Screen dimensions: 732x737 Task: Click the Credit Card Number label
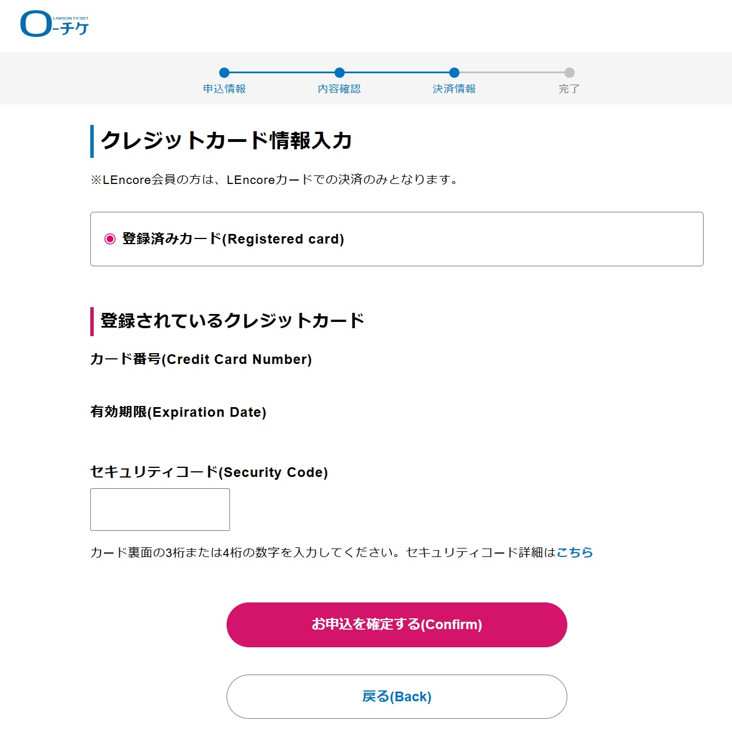201,359
